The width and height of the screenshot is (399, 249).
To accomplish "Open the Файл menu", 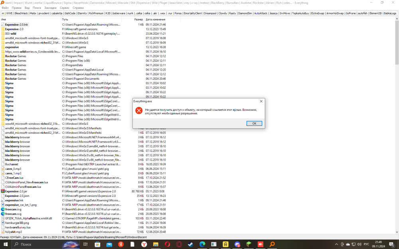I will point(5,8).
